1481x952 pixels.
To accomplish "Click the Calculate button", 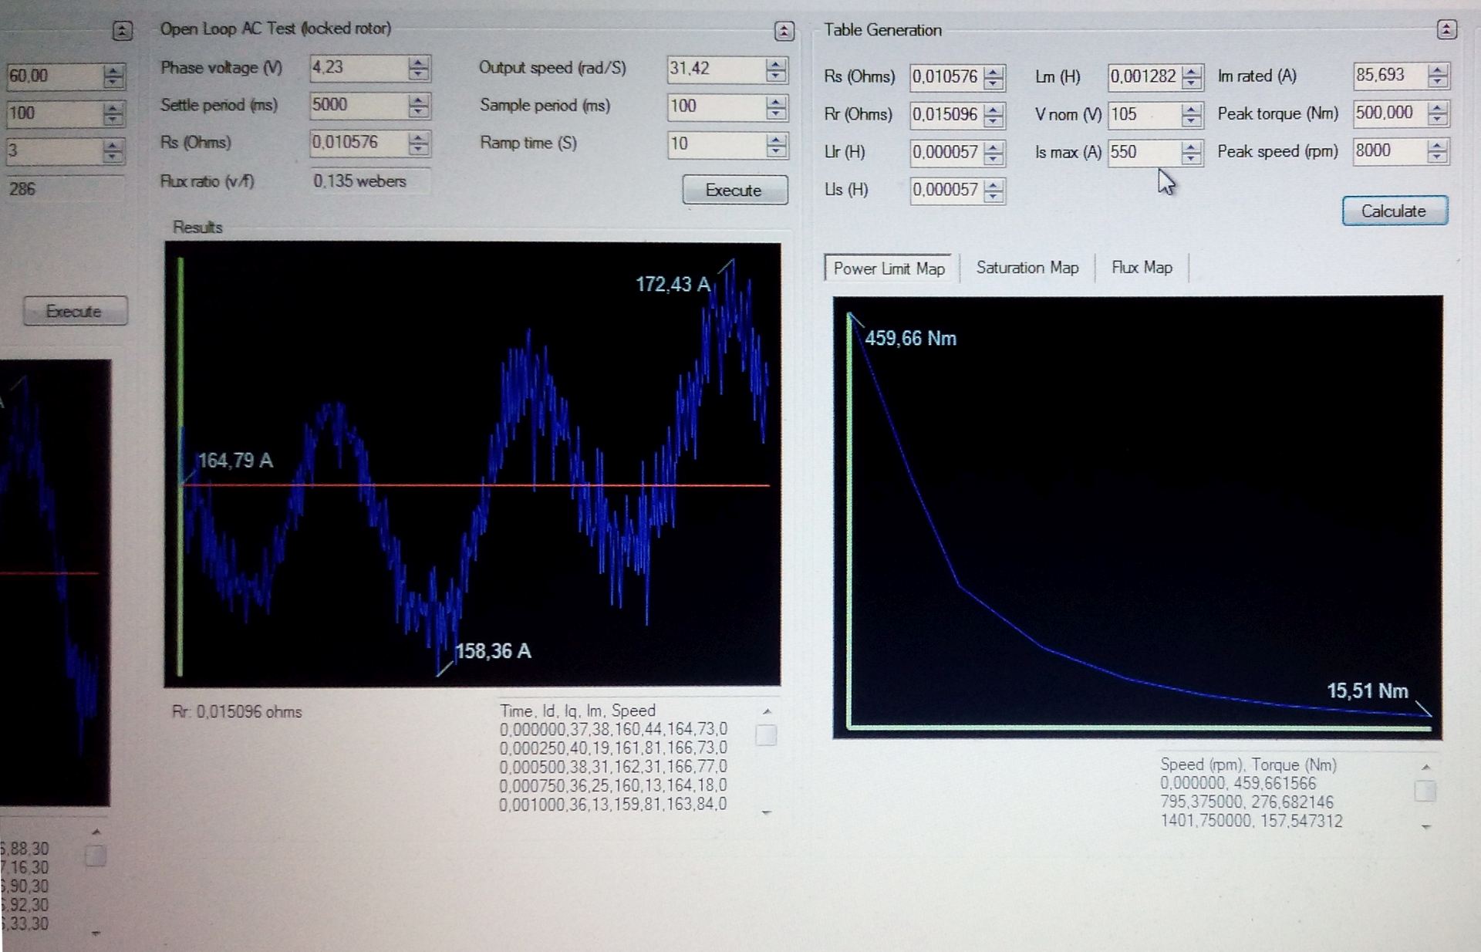I will 1394,211.
